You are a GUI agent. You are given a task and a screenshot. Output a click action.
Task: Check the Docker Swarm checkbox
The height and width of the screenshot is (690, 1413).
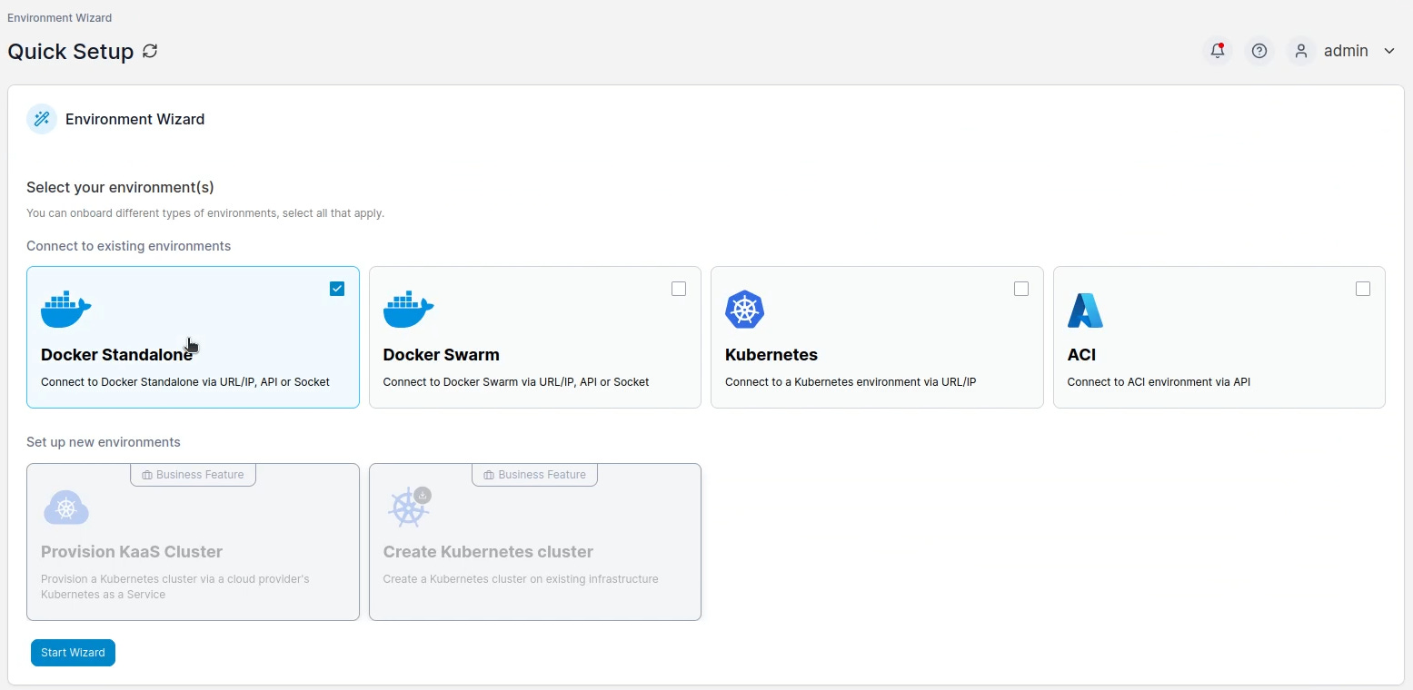click(679, 289)
